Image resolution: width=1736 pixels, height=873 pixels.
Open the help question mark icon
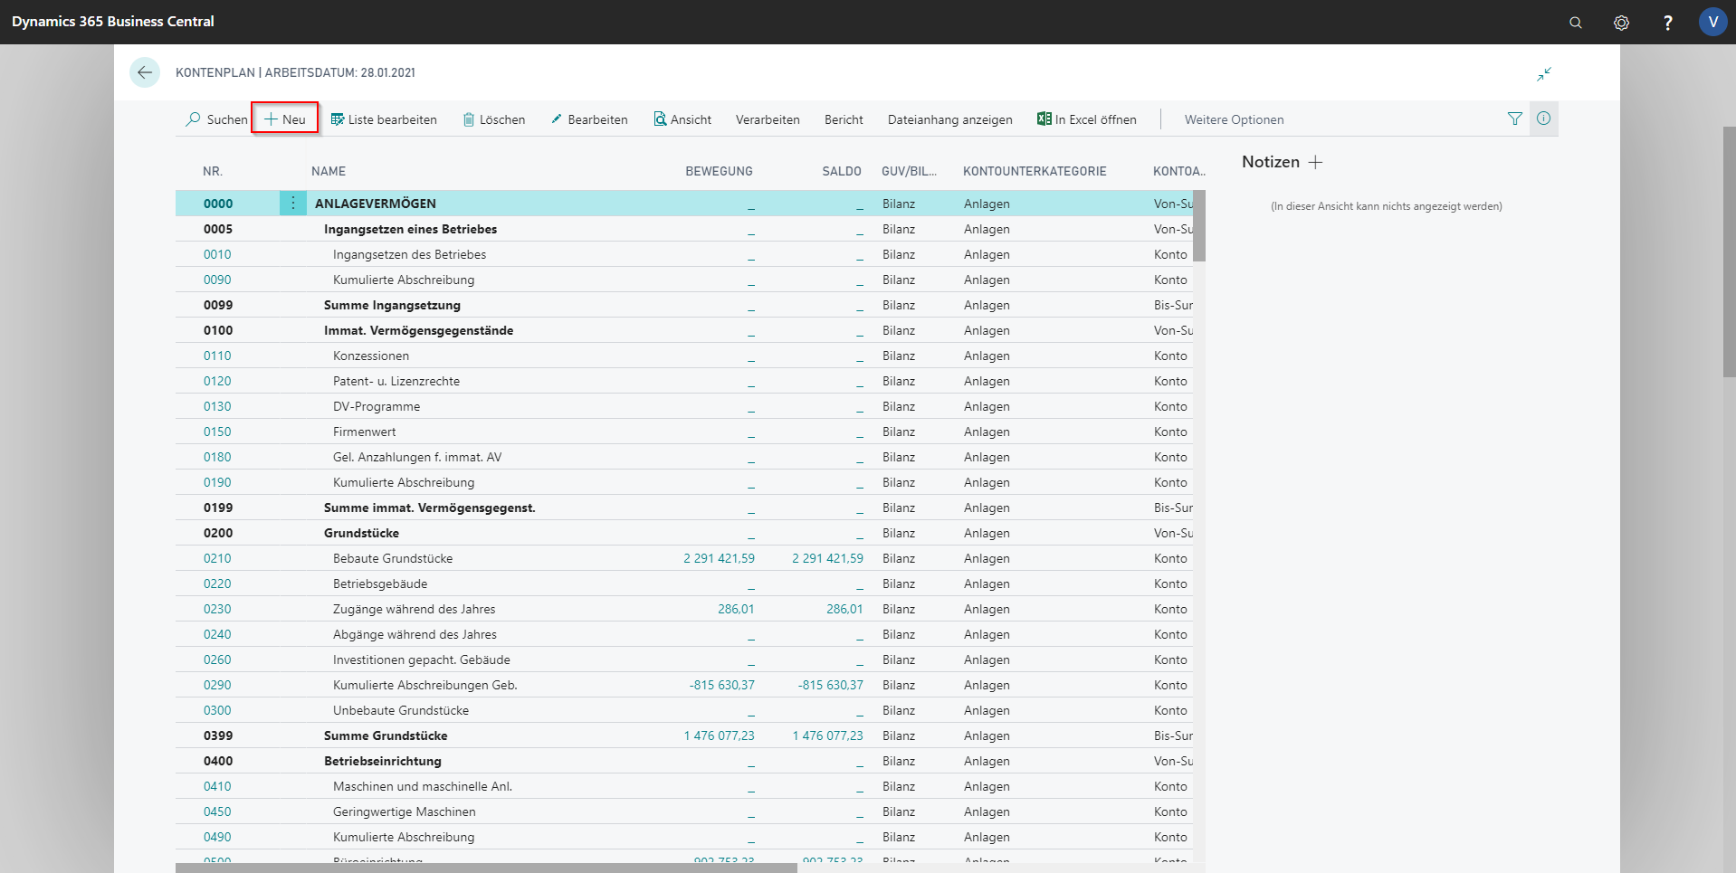(x=1667, y=23)
